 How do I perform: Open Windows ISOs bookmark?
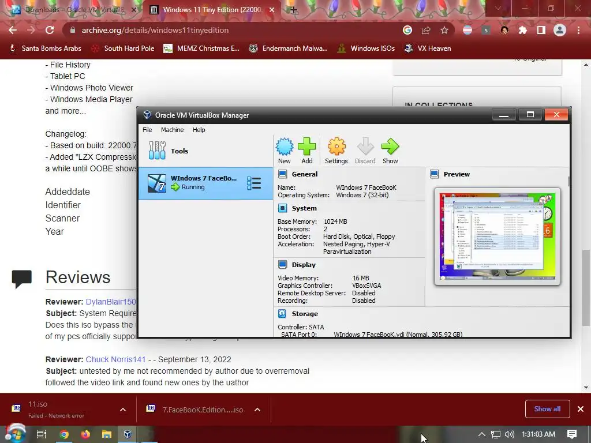[366, 48]
